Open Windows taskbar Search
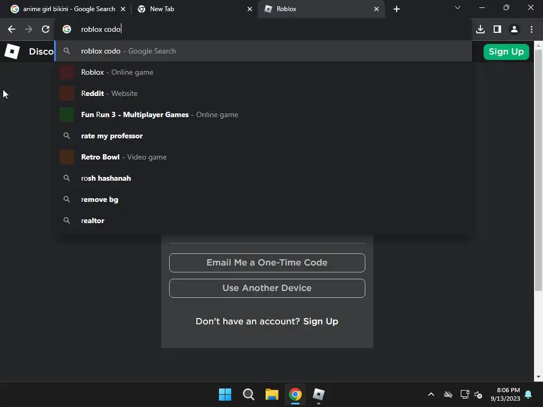The image size is (543, 407). click(x=248, y=394)
